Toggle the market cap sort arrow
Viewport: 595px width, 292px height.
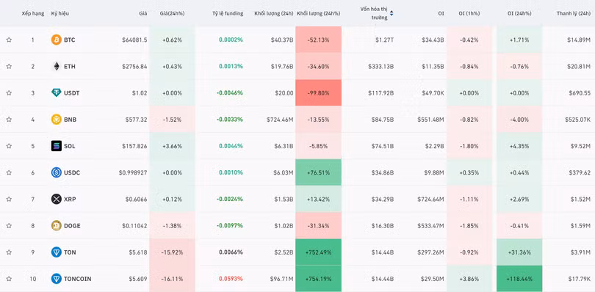[x=392, y=13]
